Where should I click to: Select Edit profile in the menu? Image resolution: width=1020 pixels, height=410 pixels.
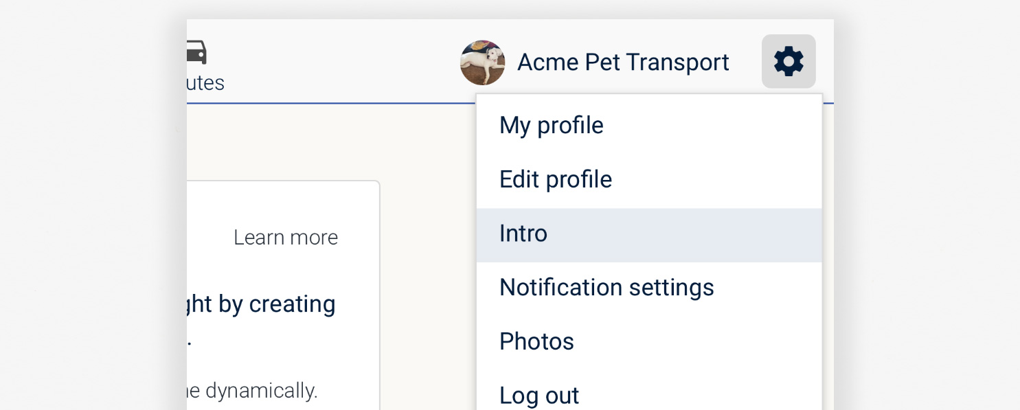coord(649,180)
